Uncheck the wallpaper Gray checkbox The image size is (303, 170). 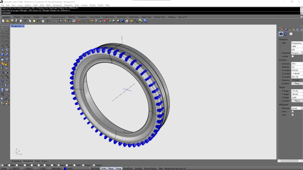[x=293, y=115]
